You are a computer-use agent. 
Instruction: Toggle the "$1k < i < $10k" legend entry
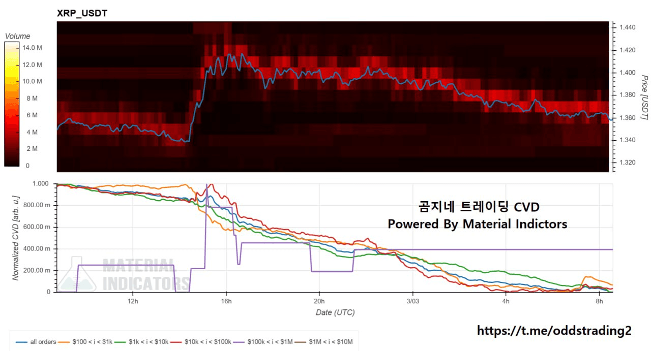[142, 342]
